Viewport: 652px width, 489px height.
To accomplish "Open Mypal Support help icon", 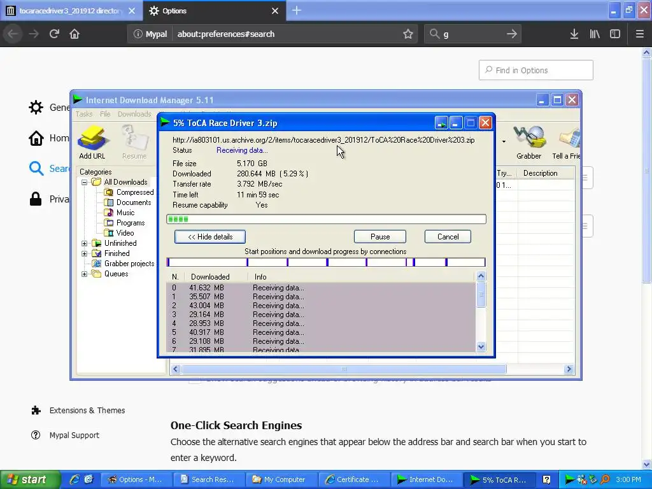I will (x=36, y=435).
